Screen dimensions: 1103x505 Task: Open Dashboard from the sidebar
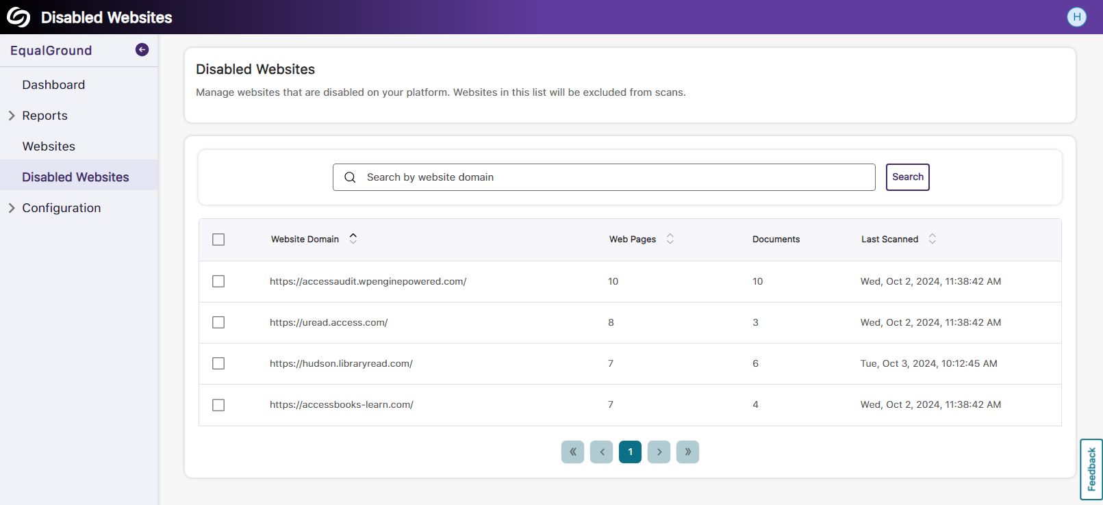coord(53,85)
